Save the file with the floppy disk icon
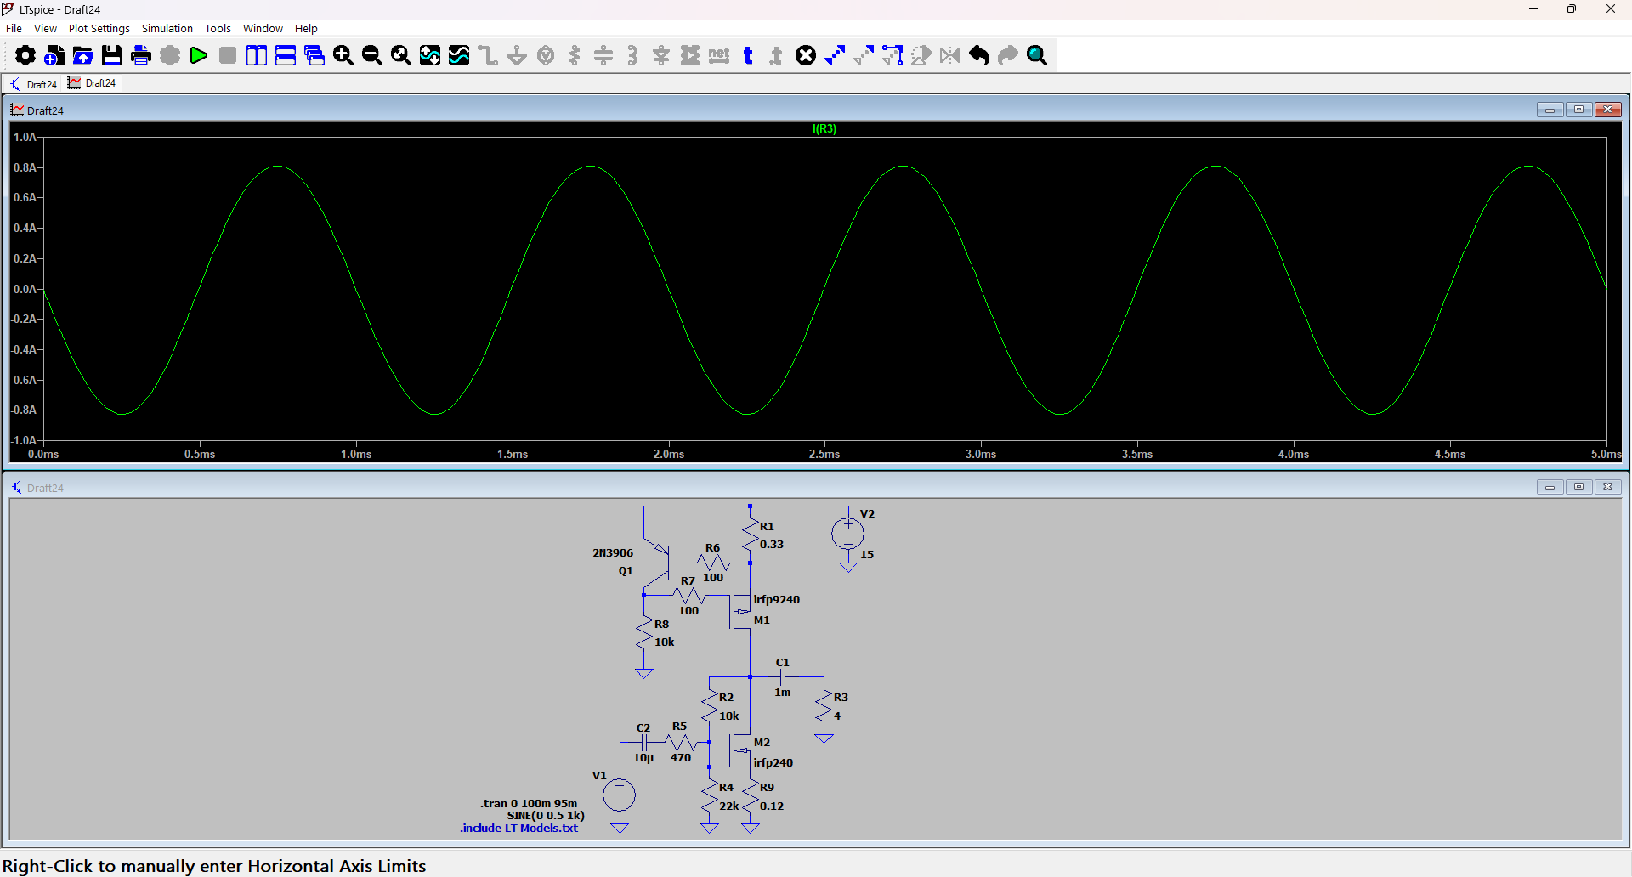The width and height of the screenshot is (1632, 877). tap(112, 55)
